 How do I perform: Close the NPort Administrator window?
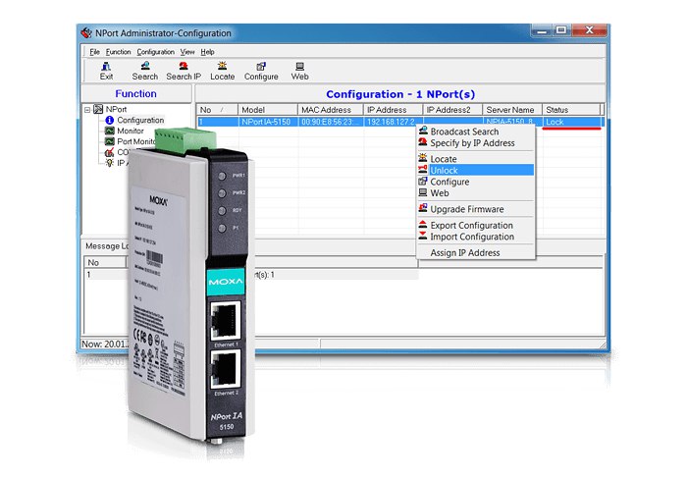589,30
